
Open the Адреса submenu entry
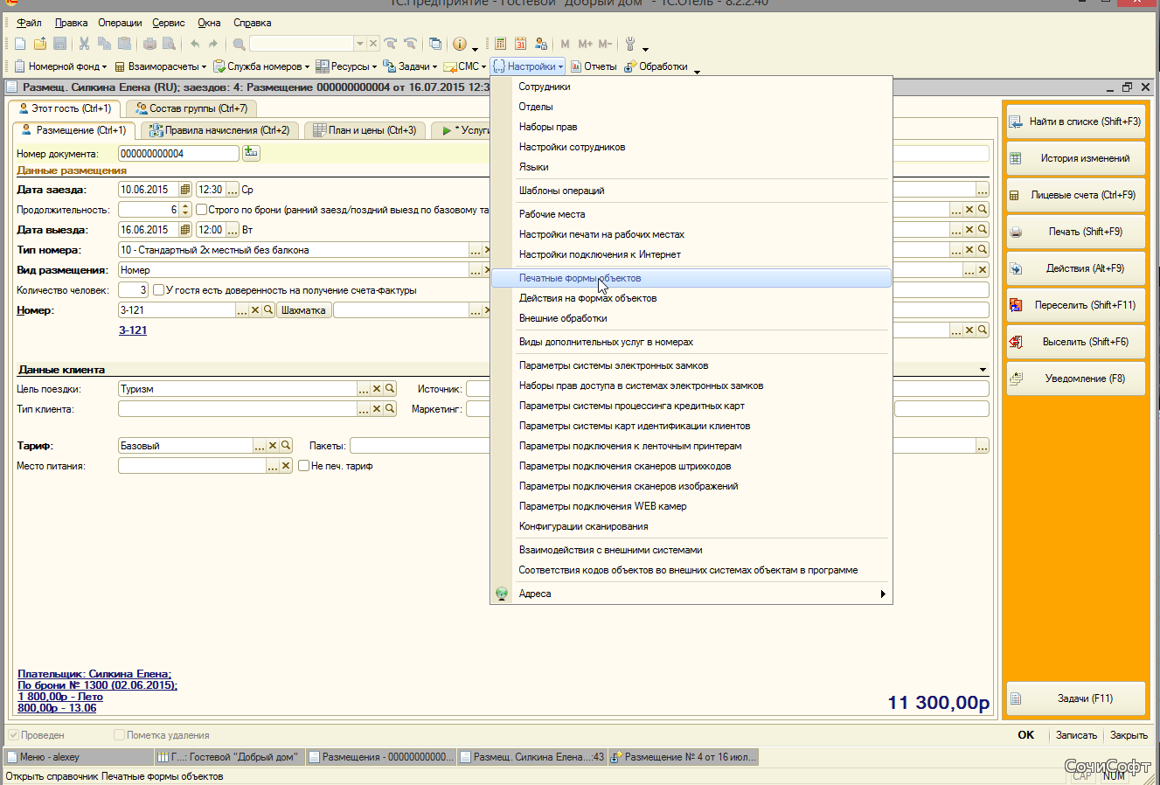click(x=691, y=594)
